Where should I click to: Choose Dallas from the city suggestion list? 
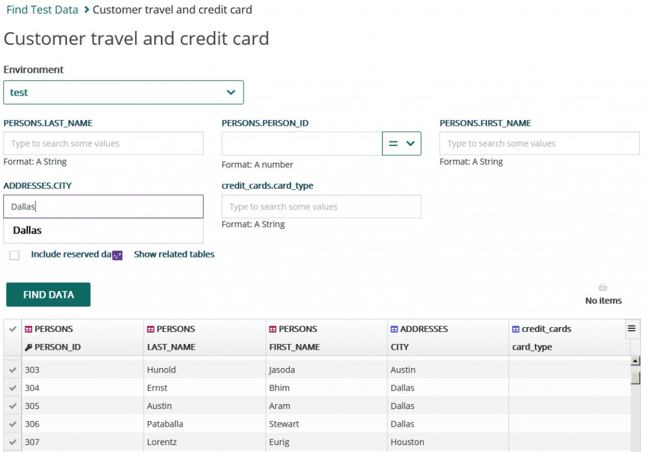tap(28, 230)
